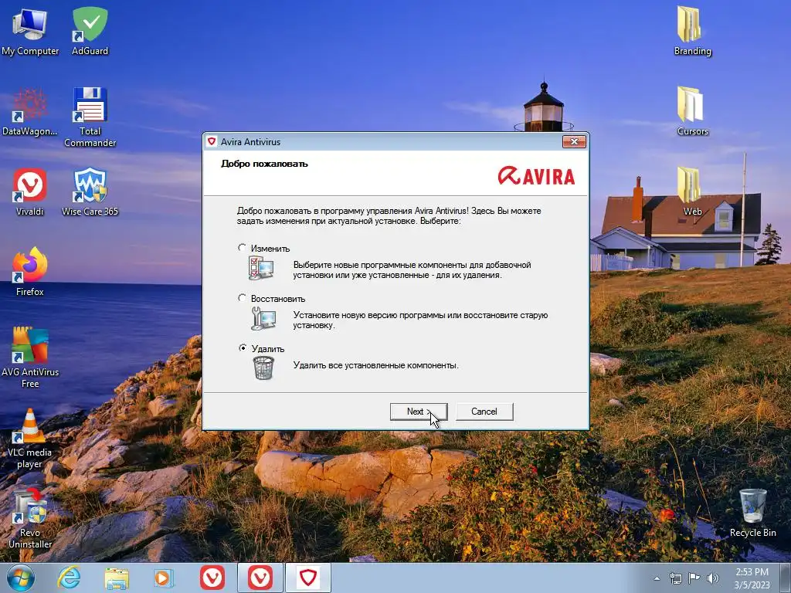Click the Avira logo in dialog header

(x=536, y=175)
